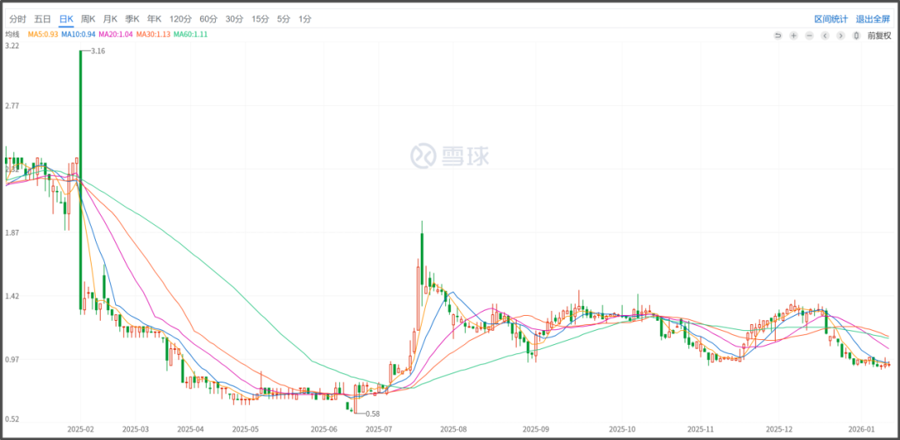The image size is (900, 440).
Task: Switch to the 周K weekly chart tab
Action: coord(87,18)
